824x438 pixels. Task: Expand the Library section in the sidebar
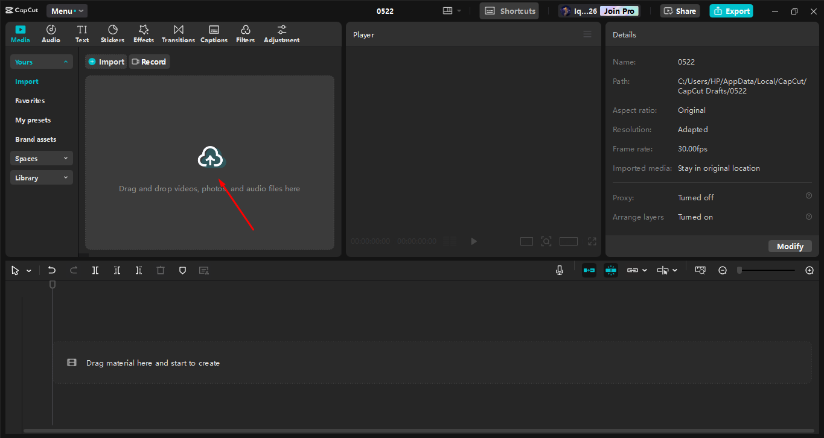41,177
